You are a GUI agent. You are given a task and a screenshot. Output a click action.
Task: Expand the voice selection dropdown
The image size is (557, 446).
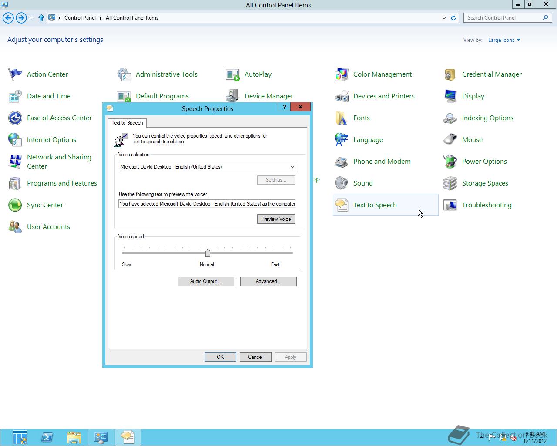(292, 167)
